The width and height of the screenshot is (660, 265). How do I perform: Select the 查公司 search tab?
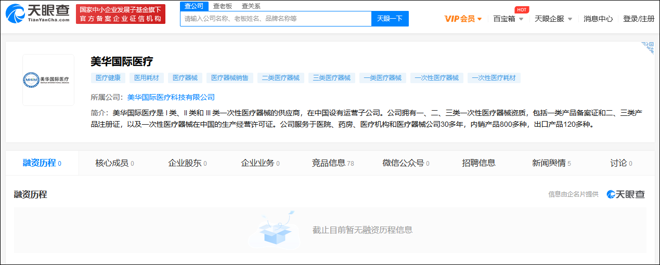click(194, 6)
